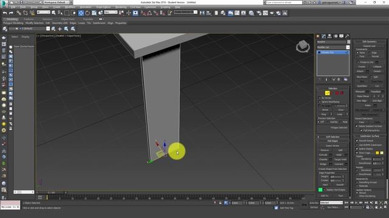Click the Extrude button in Edit Edges
The image size is (389, 218).
point(323,155)
